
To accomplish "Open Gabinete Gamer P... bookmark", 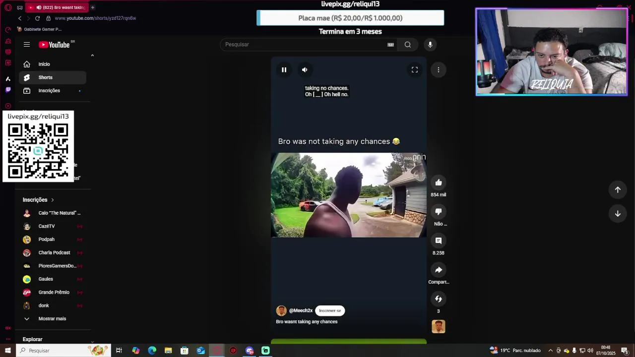I will click(39, 29).
